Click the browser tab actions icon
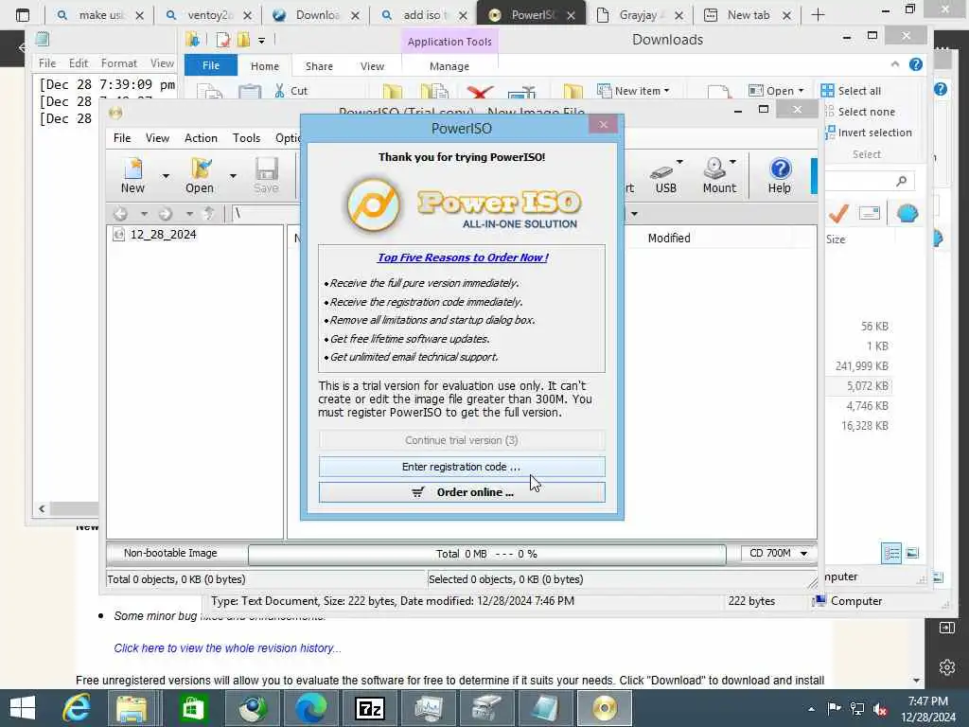The width and height of the screenshot is (969, 727). pyautogui.click(x=23, y=15)
